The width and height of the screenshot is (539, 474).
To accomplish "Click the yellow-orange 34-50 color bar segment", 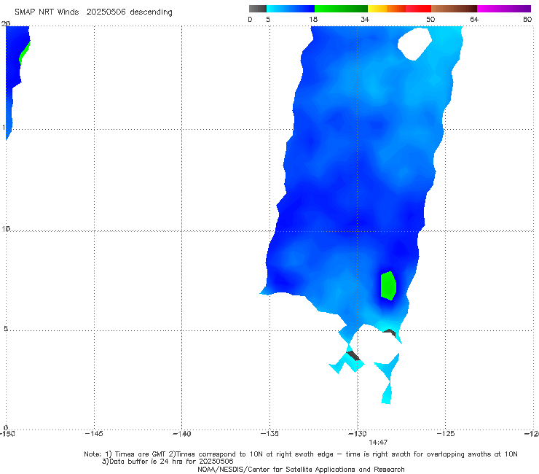I will (x=399, y=9).
